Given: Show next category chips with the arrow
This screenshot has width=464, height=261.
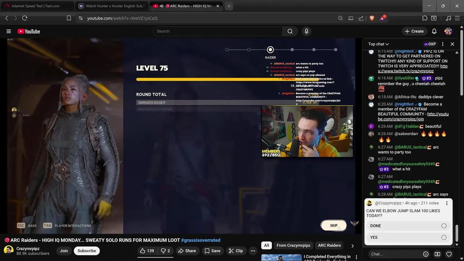Looking at the screenshot, I should click(352, 246).
